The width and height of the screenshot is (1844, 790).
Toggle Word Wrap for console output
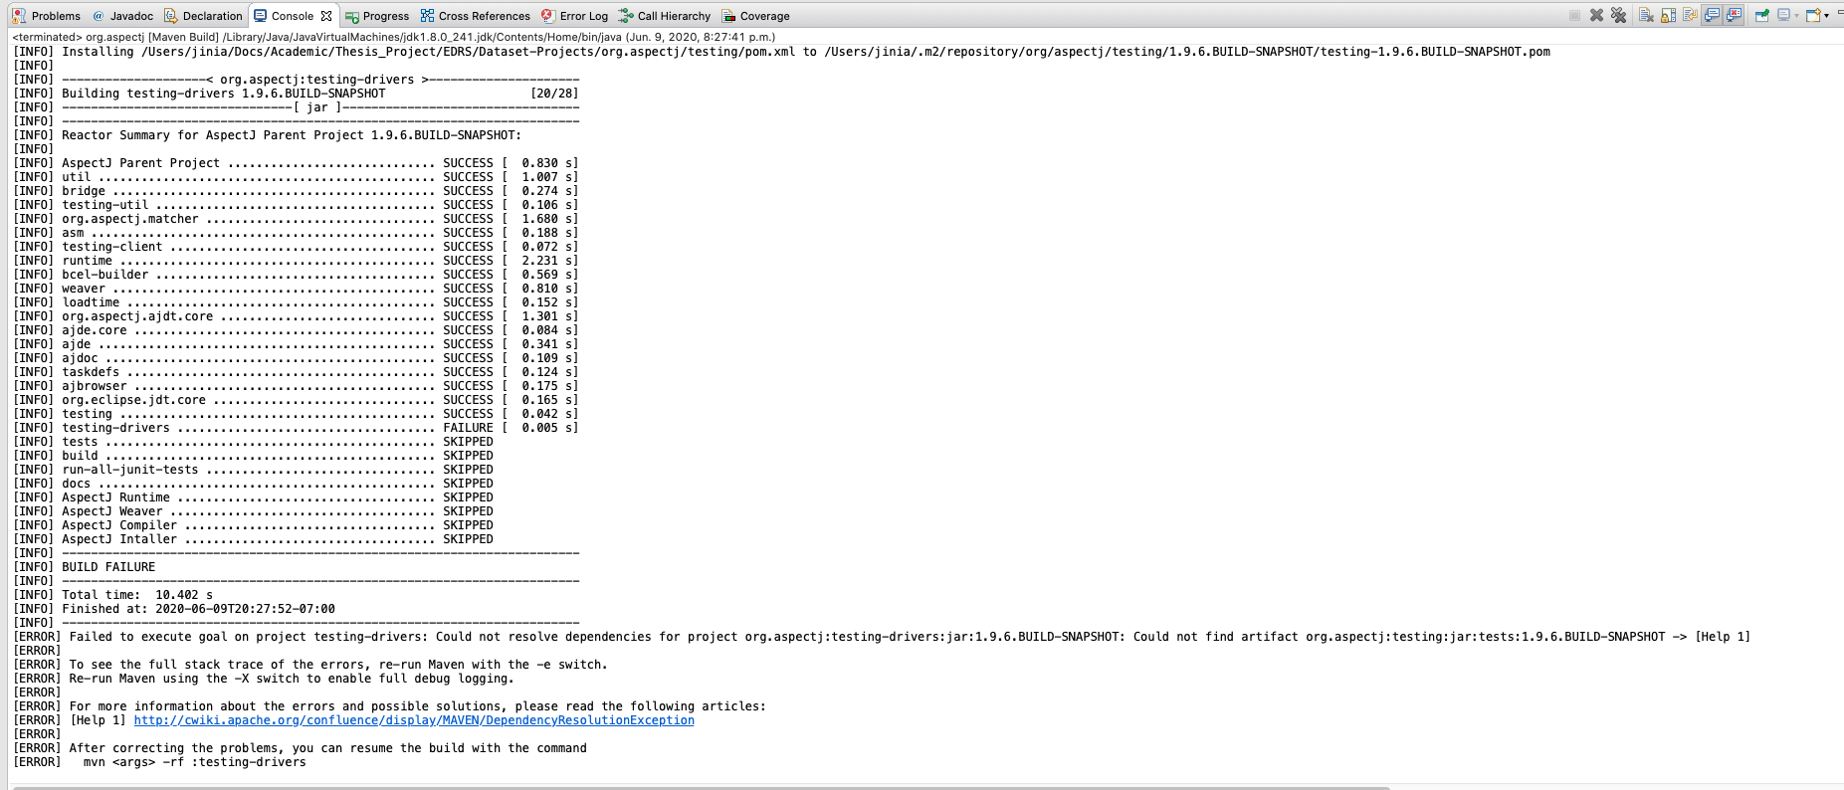[1690, 15]
